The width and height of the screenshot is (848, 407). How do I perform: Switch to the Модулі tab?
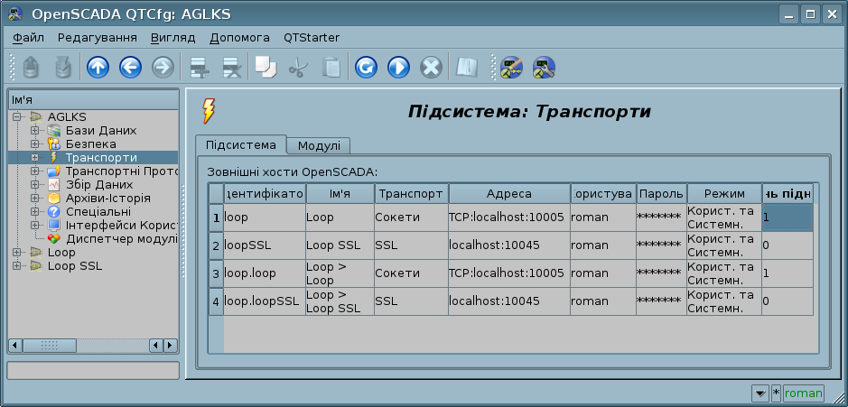319,146
